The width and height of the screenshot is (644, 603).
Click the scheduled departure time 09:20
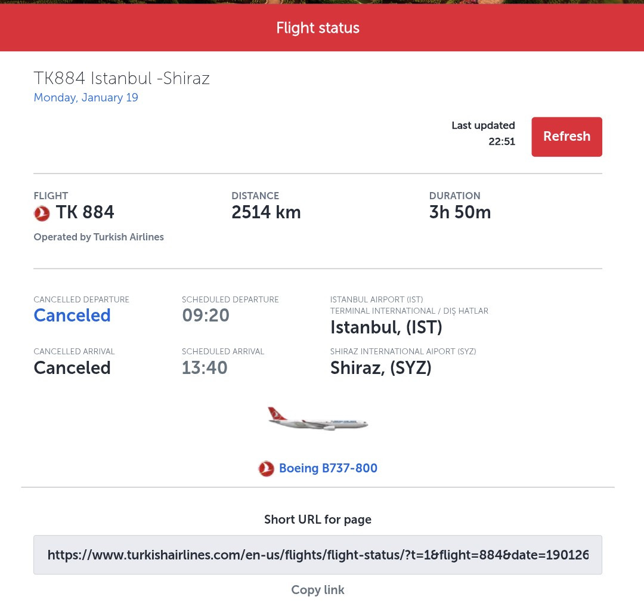[x=206, y=316]
